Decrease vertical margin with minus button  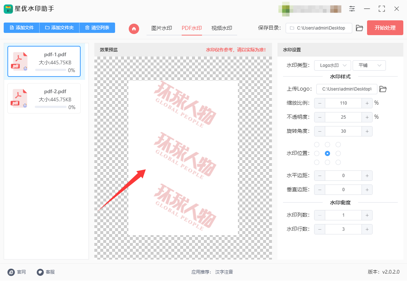pos(320,190)
